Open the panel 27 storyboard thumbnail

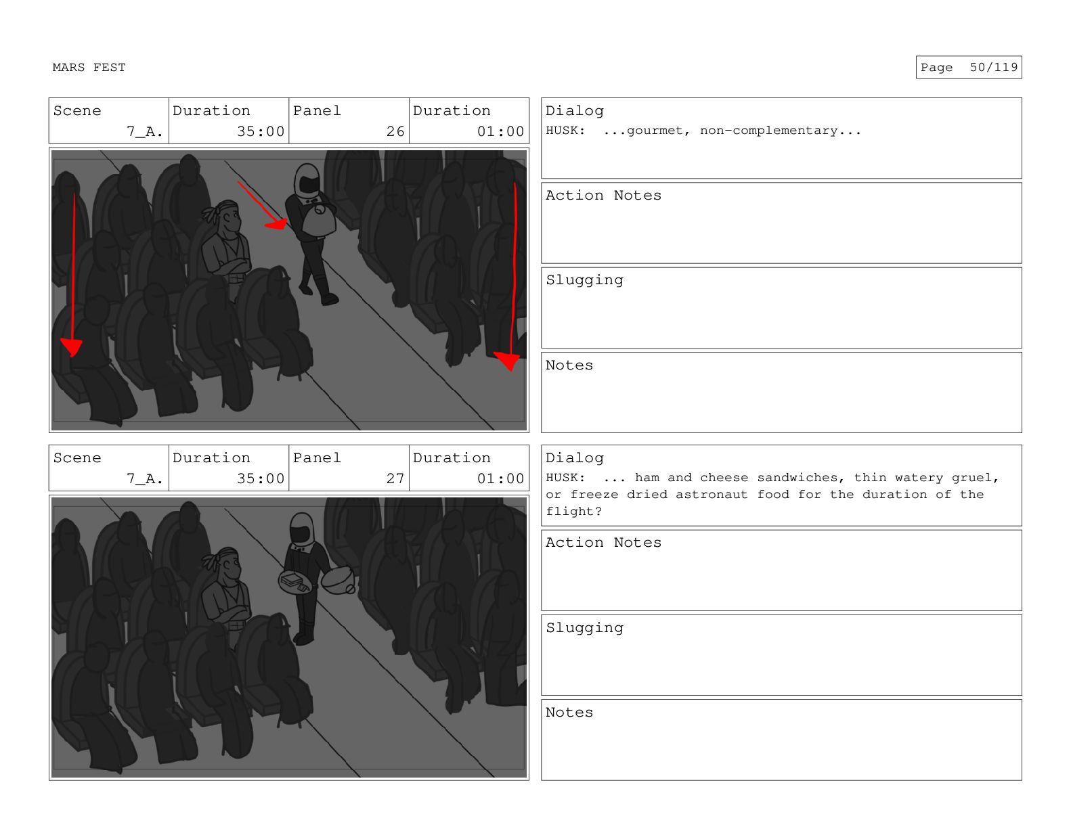click(289, 637)
